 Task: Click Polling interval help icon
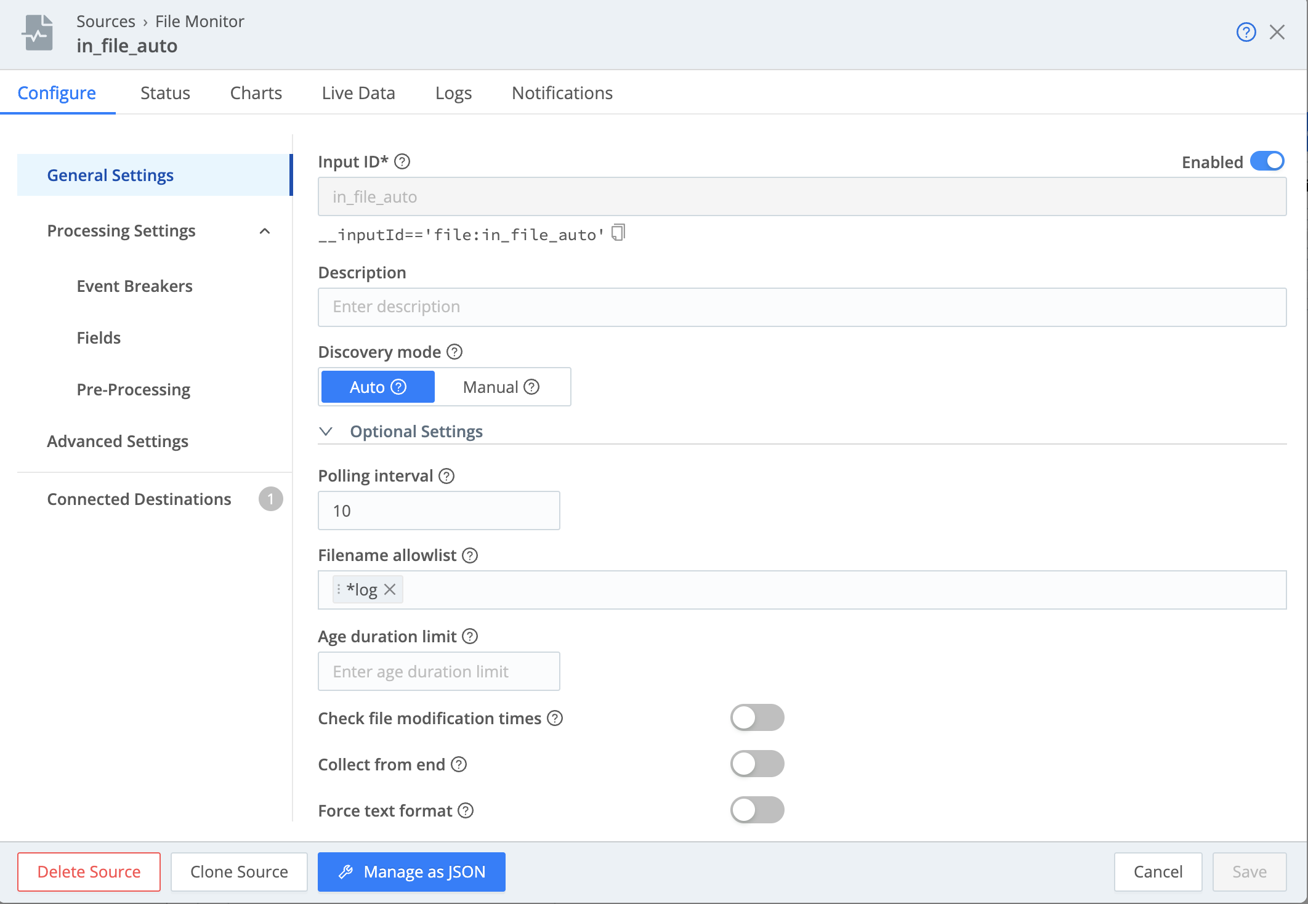[446, 476]
